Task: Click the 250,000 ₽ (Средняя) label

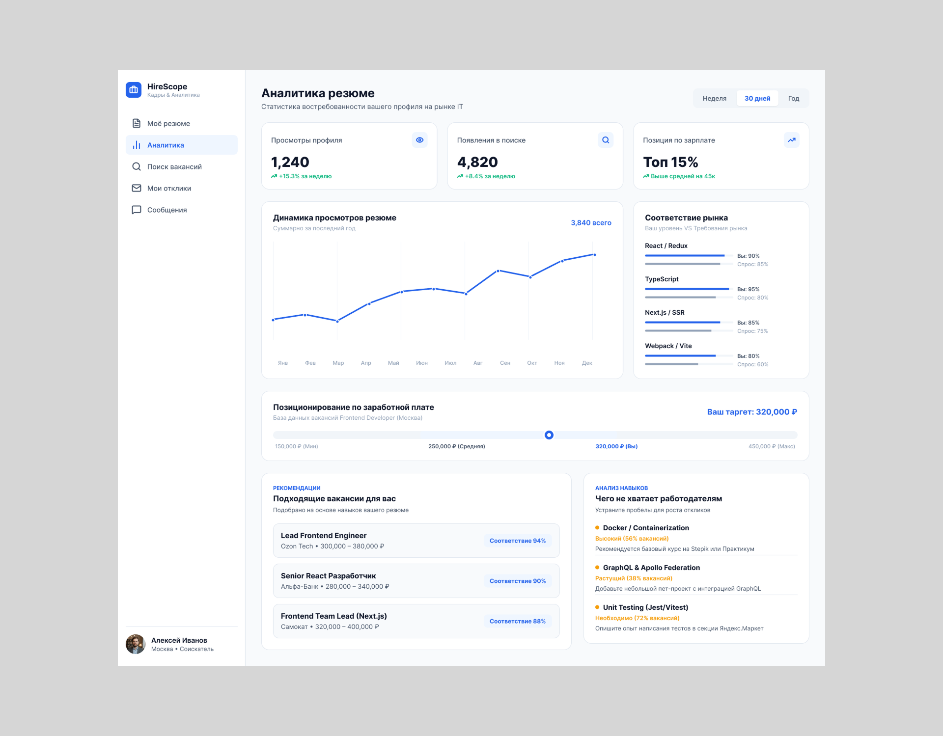Action: click(457, 446)
